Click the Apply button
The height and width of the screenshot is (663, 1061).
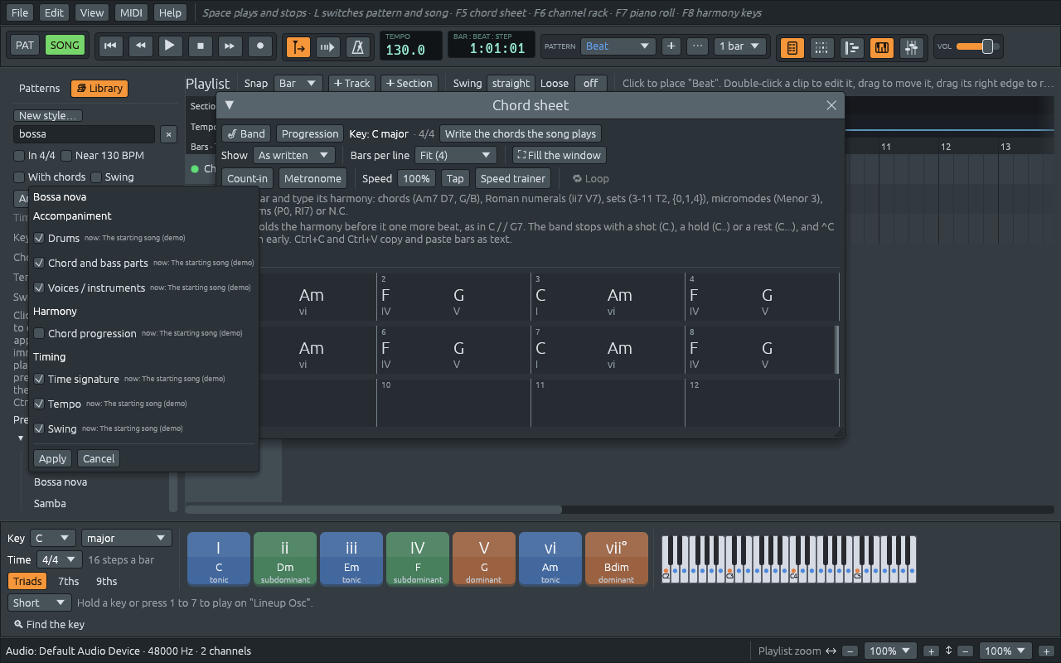pyautogui.click(x=52, y=458)
